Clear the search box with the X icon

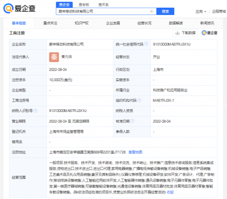pyautogui.click(x=151, y=11)
